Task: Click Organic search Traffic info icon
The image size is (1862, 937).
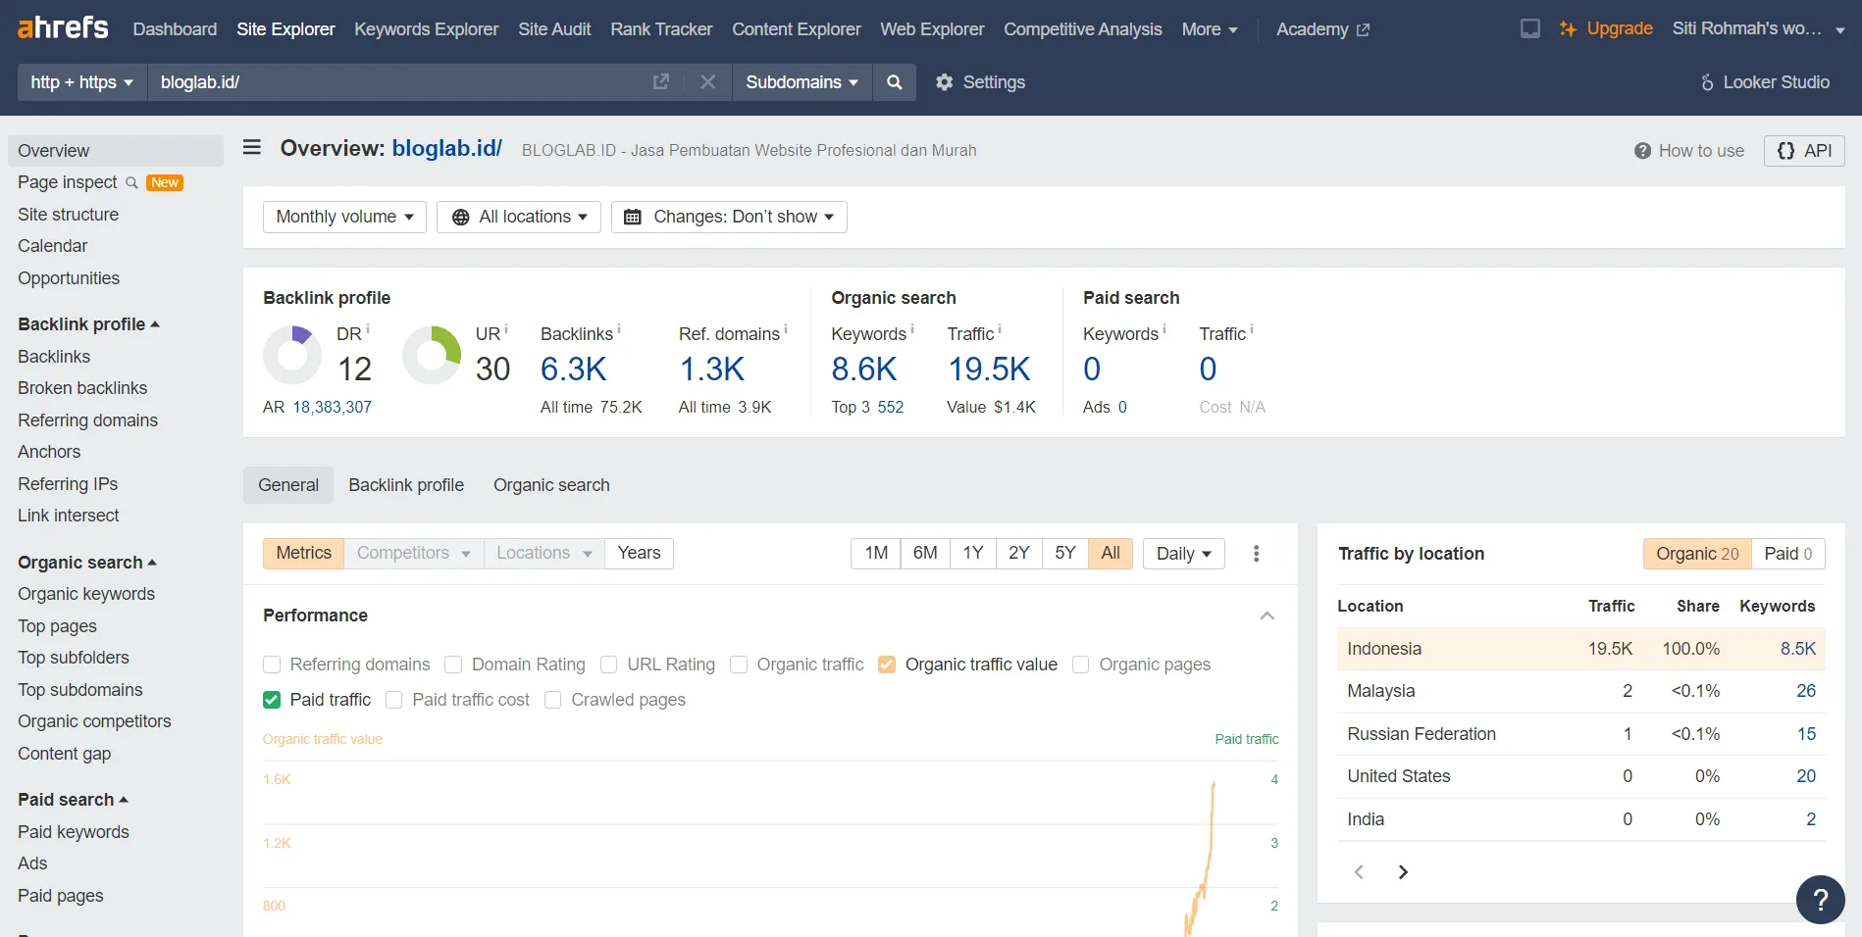Action: [1000, 329]
